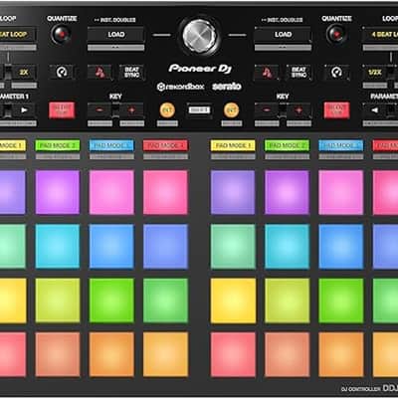
Task: Trigger right deck pink pad, top row third column
Action: (x=341, y=192)
